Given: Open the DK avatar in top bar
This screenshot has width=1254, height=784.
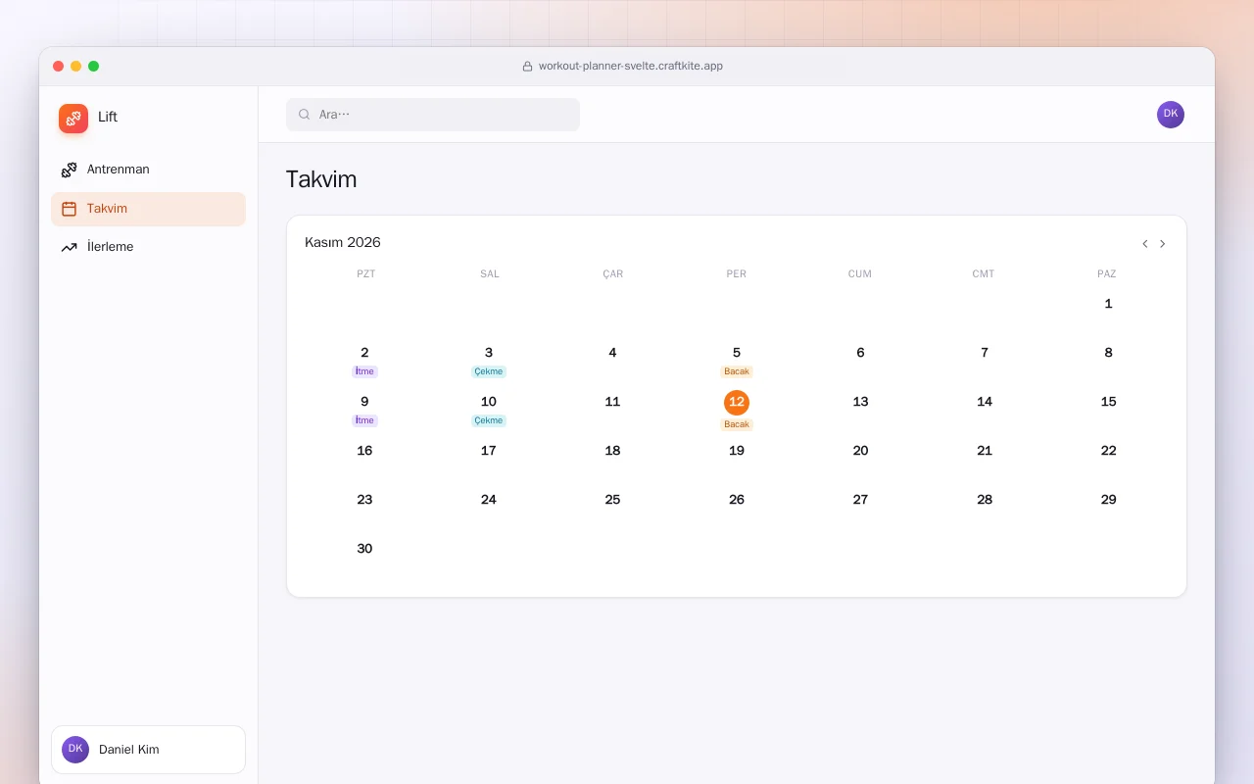Looking at the screenshot, I should [1171, 115].
